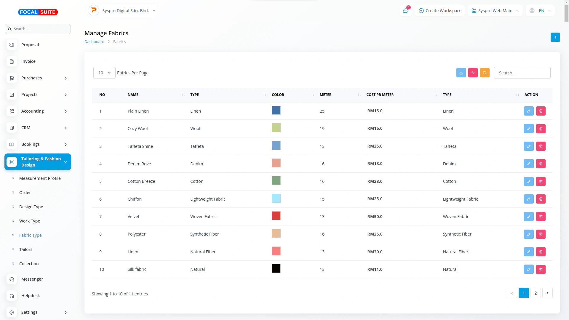Go to page 2 of entries
Screen dimensions: 569x320
pos(535,293)
